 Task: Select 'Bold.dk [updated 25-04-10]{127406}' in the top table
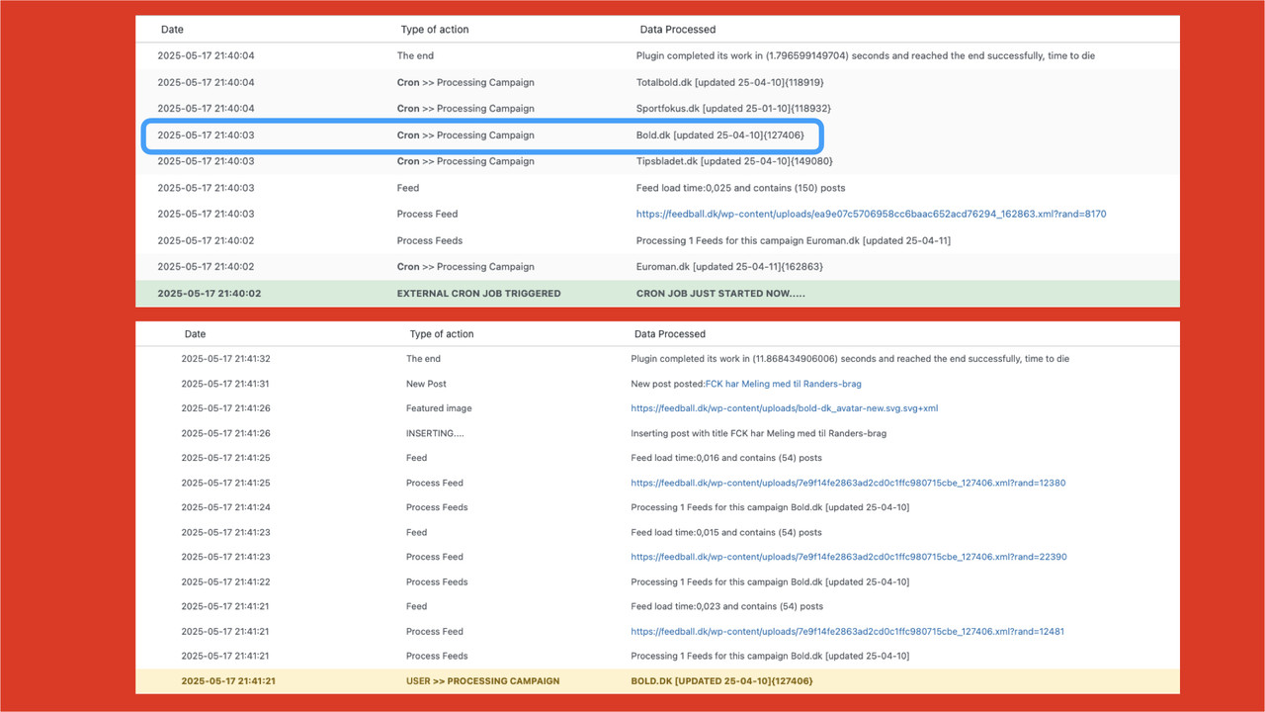(720, 134)
